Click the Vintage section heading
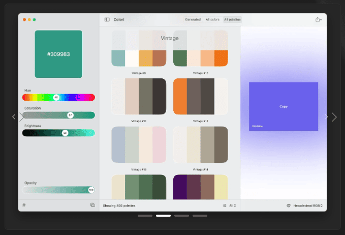345x235 pixels. click(170, 38)
